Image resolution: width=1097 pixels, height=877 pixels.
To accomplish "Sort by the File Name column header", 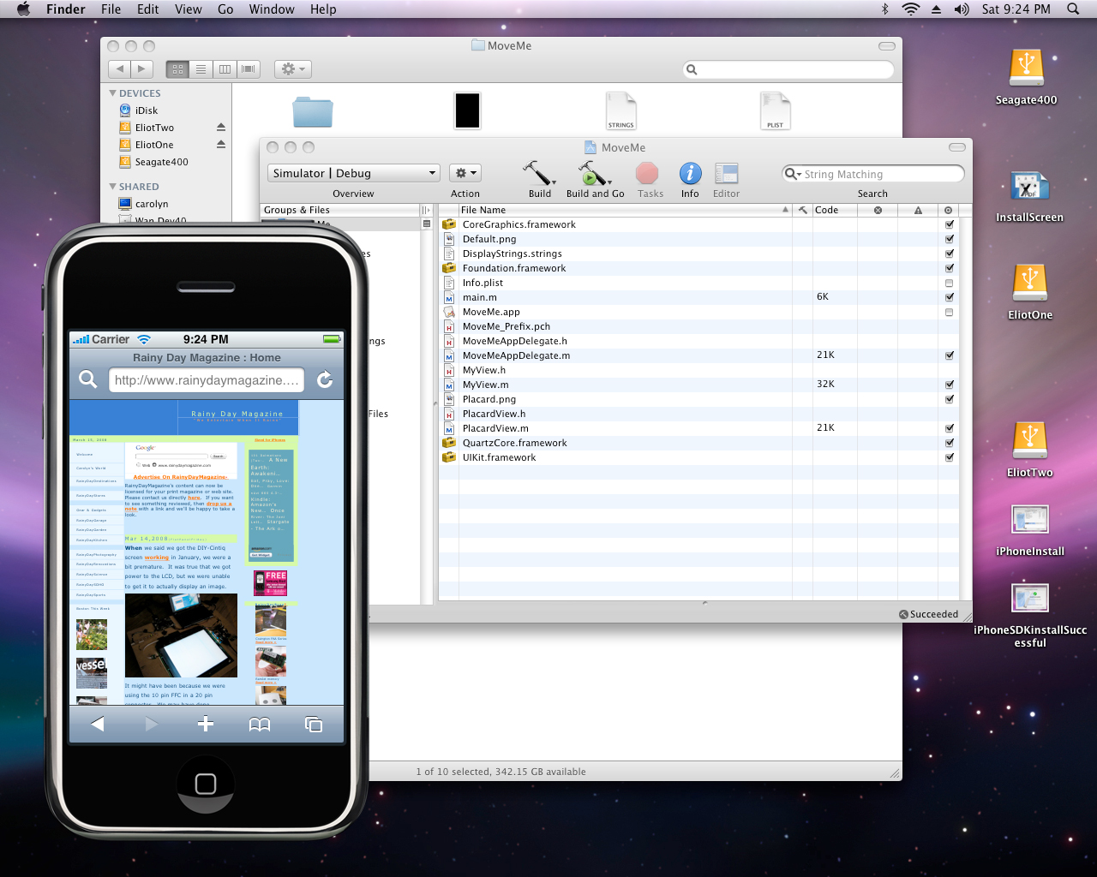I will 624,210.
